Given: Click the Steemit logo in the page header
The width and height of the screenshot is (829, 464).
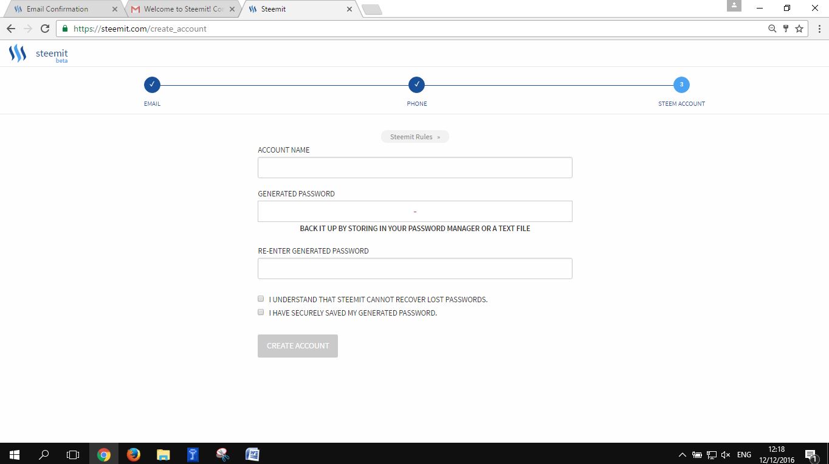Looking at the screenshot, I should pyautogui.click(x=38, y=54).
